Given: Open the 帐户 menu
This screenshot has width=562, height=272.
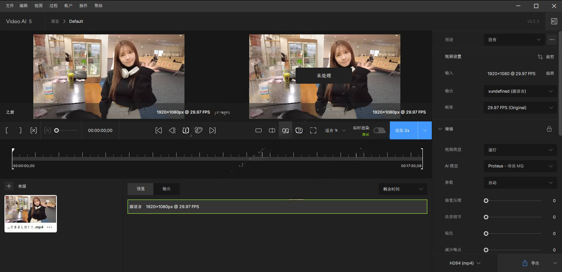Looking at the screenshot, I should [x=68, y=6].
